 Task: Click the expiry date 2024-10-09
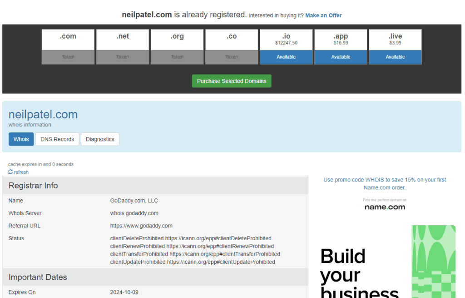pos(124,292)
